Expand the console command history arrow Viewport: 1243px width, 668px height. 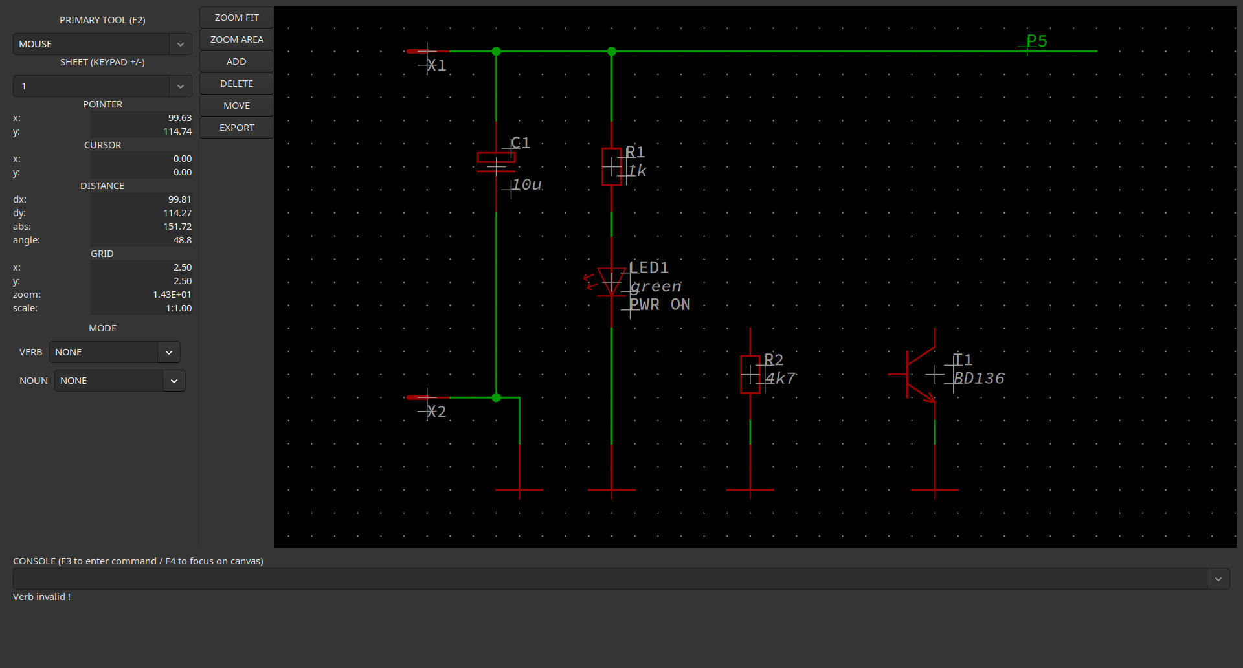1218,579
